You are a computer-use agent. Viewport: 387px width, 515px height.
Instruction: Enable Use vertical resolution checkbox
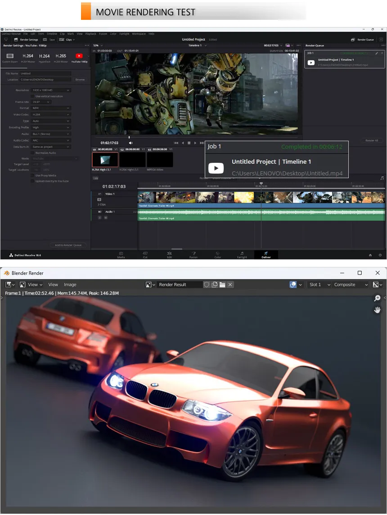coord(32,96)
